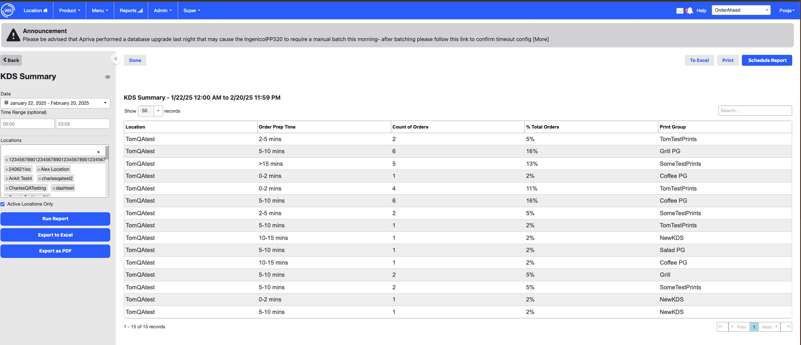Open the Reports menu
The width and height of the screenshot is (801, 345).
tap(131, 10)
